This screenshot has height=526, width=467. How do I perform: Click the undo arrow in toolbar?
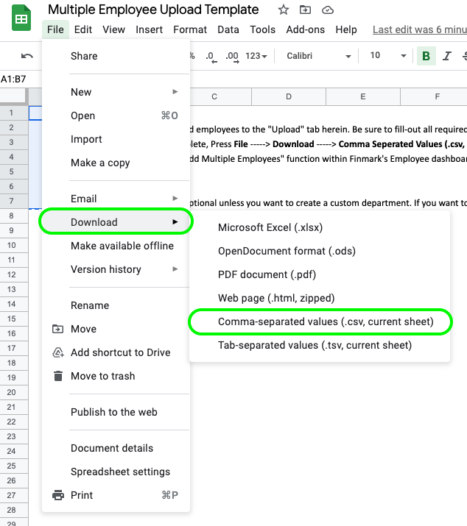(27, 56)
